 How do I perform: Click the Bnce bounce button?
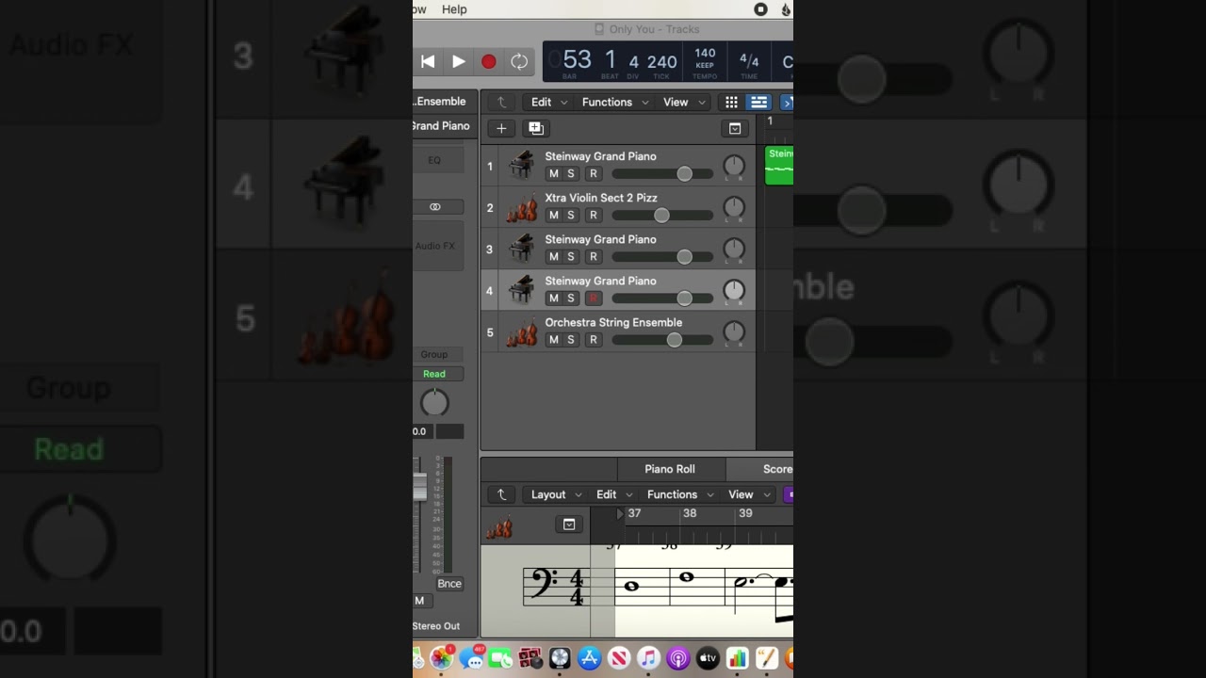click(449, 584)
